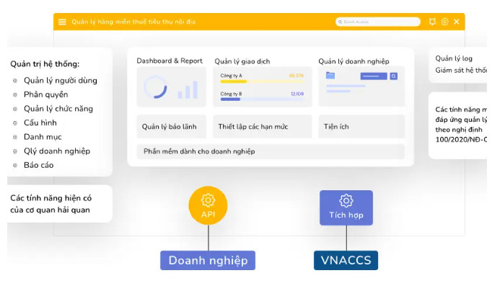Click the folder icon in Quản lý doanh nghiệp
Screen dimensions: 492x304
pyautogui.click(x=330, y=75)
